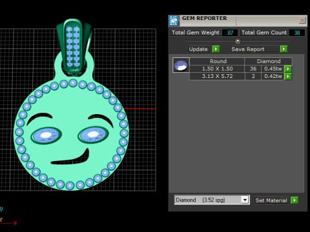Click the 0.45tw weight cell

pos(273,69)
